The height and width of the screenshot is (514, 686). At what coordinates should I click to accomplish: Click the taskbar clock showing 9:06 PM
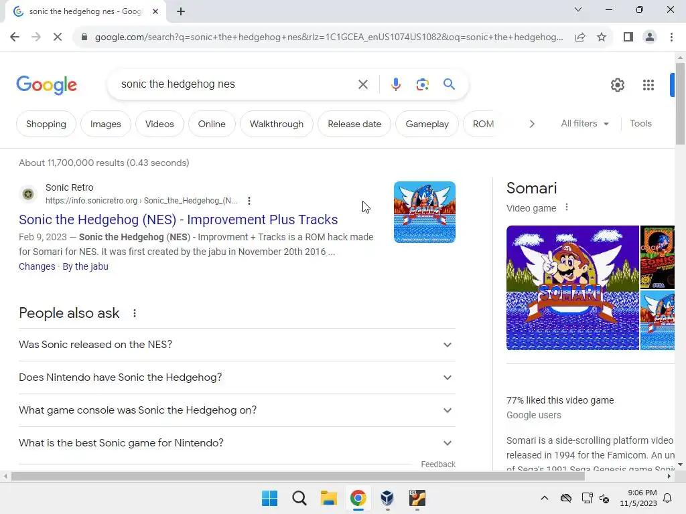point(638,498)
